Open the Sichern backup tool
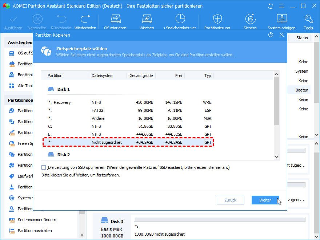Viewport: 320px width, 240px height. [x=250, y=19]
